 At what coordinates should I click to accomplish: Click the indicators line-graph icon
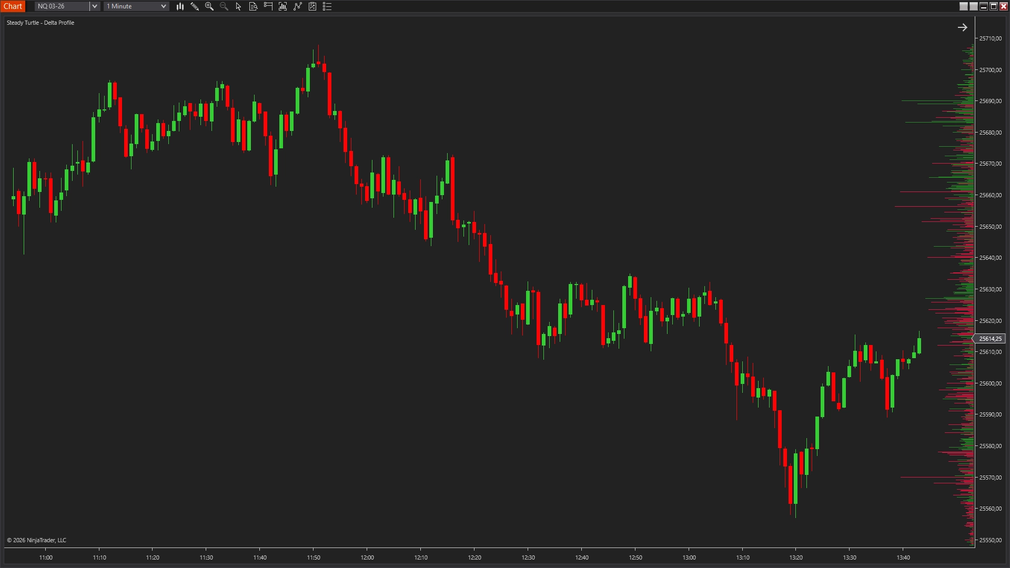tap(297, 6)
